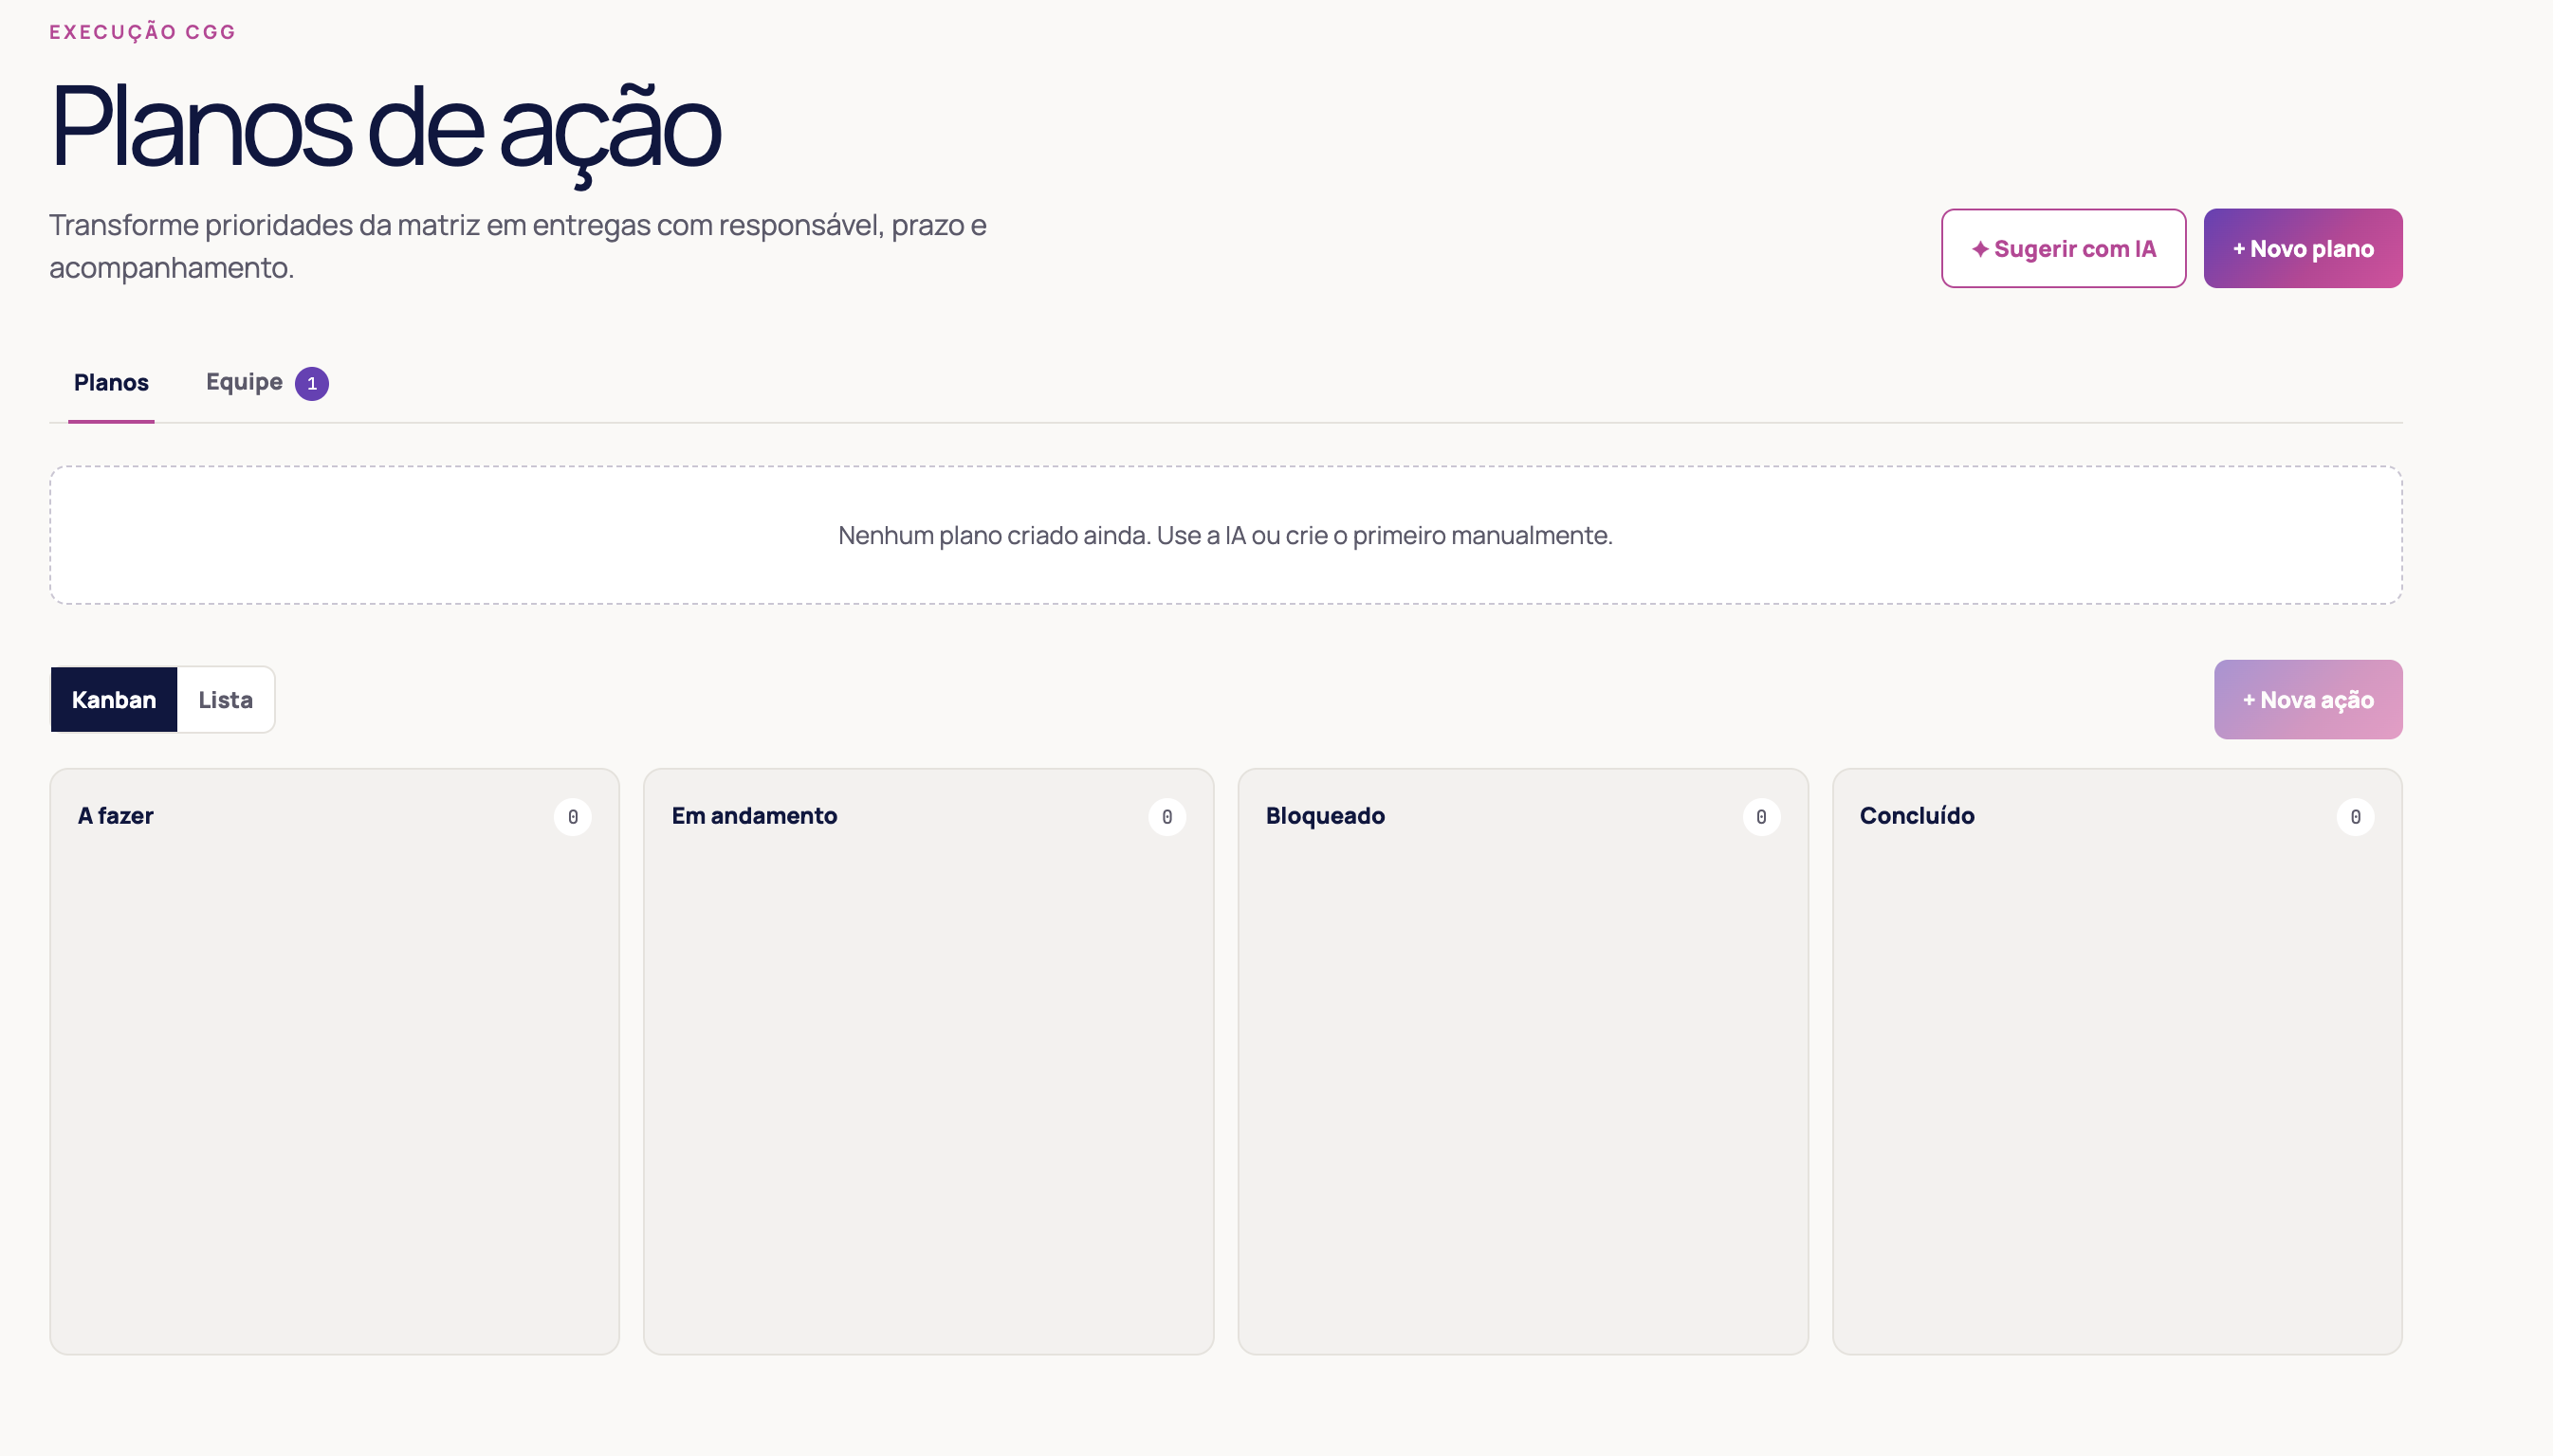
Task: Click the Concluído count badge
Action: [2355, 817]
